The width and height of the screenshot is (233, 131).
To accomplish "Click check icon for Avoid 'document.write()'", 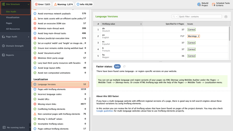I will click(35, 53).
